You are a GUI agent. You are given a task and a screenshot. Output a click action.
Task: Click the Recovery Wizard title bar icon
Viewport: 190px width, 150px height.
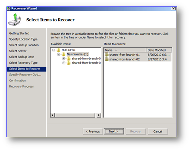coord(9,9)
